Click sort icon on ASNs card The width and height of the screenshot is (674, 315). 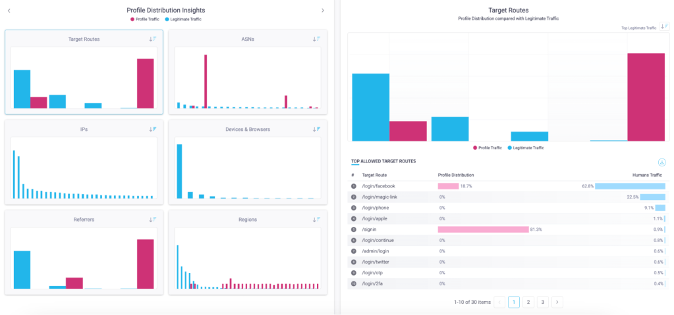[317, 39]
